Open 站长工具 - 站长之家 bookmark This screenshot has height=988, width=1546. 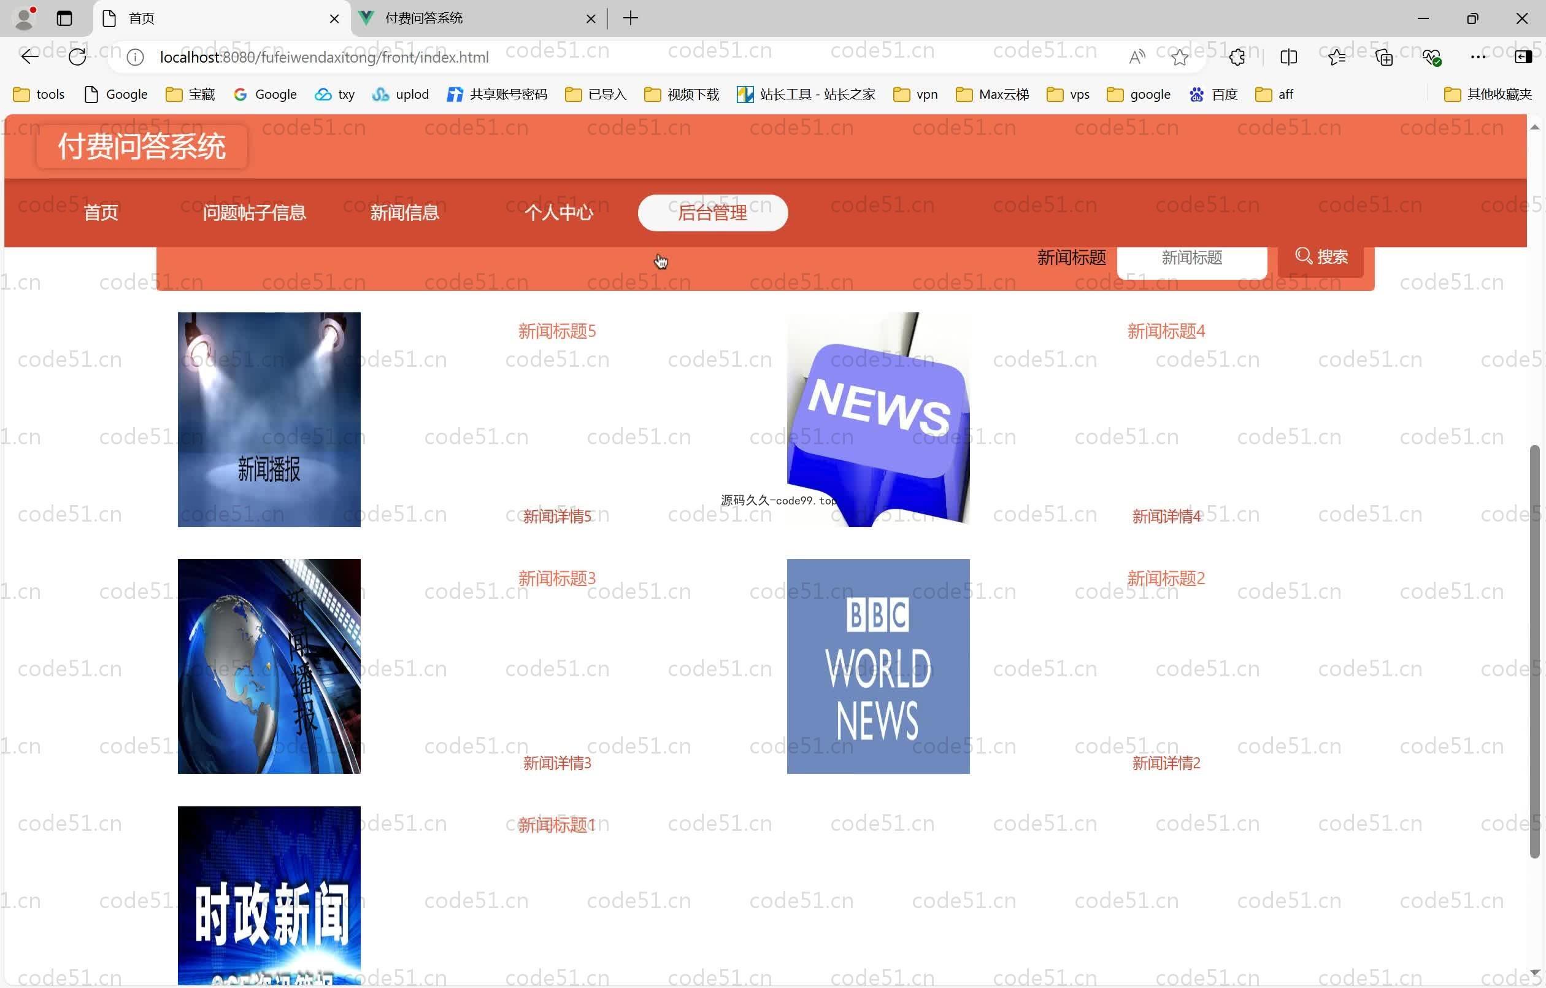(806, 95)
